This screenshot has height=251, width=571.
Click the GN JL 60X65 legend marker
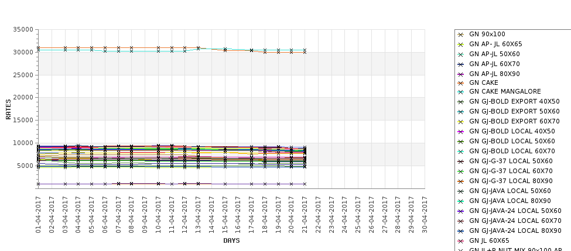click(461, 241)
